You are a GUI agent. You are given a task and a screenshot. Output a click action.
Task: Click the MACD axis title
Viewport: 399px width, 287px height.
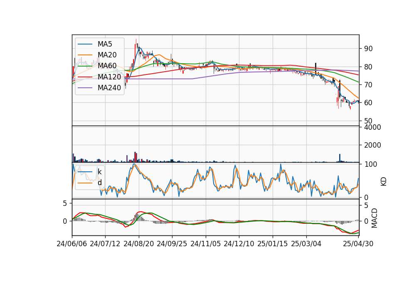[374, 218]
